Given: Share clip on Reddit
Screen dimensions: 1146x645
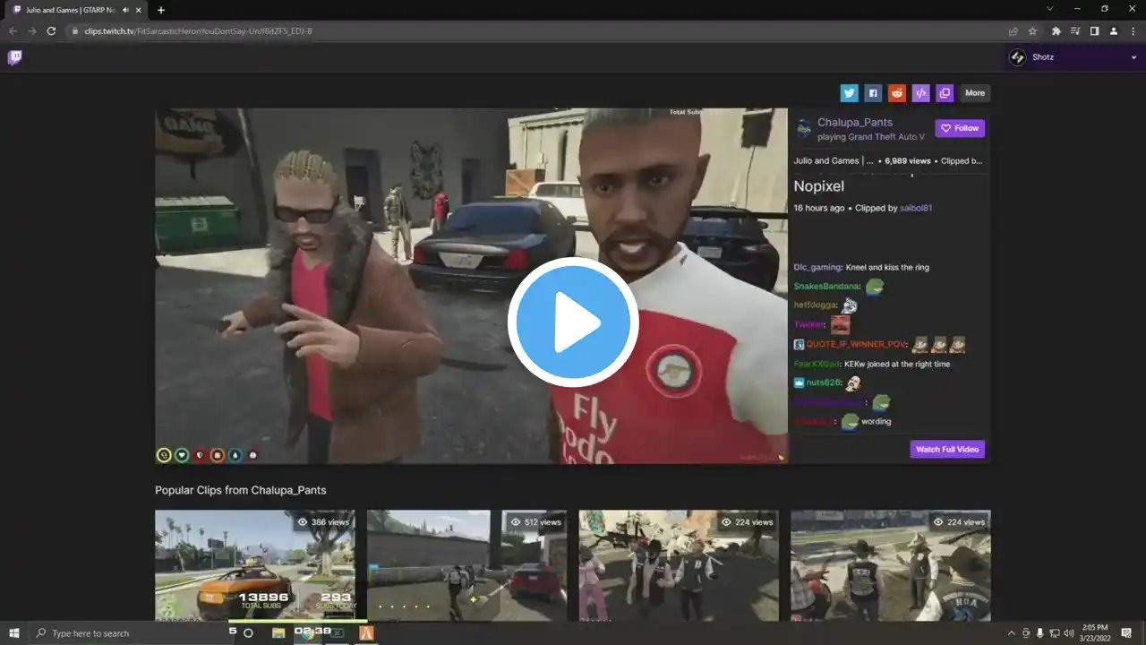Looking at the screenshot, I should click(x=897, y=93).
